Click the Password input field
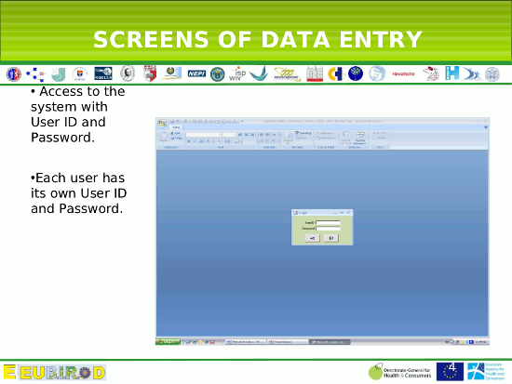This screenshot has width=512, height=384. pyautogui.click(x=328, y=229)
